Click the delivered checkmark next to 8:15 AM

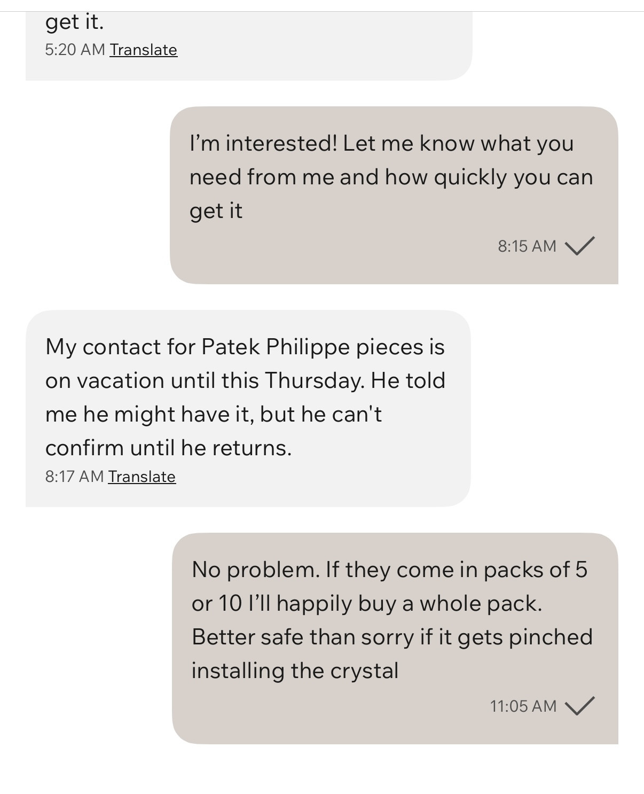[579, 246]
